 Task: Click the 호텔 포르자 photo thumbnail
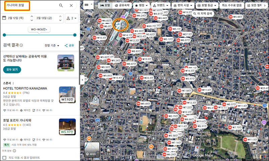click(x=67, y=127)
